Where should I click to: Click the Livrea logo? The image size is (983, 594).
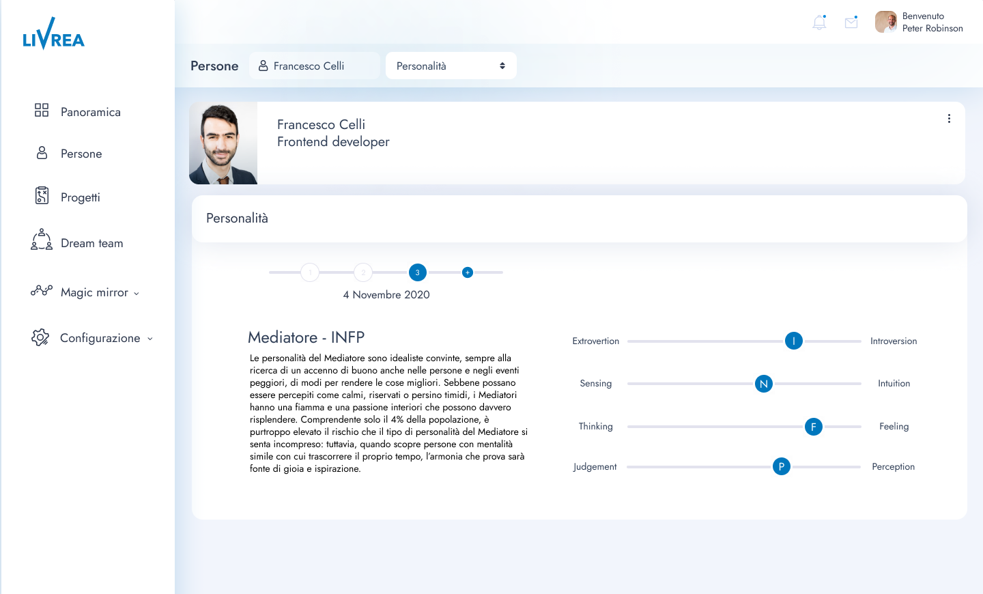53,34
